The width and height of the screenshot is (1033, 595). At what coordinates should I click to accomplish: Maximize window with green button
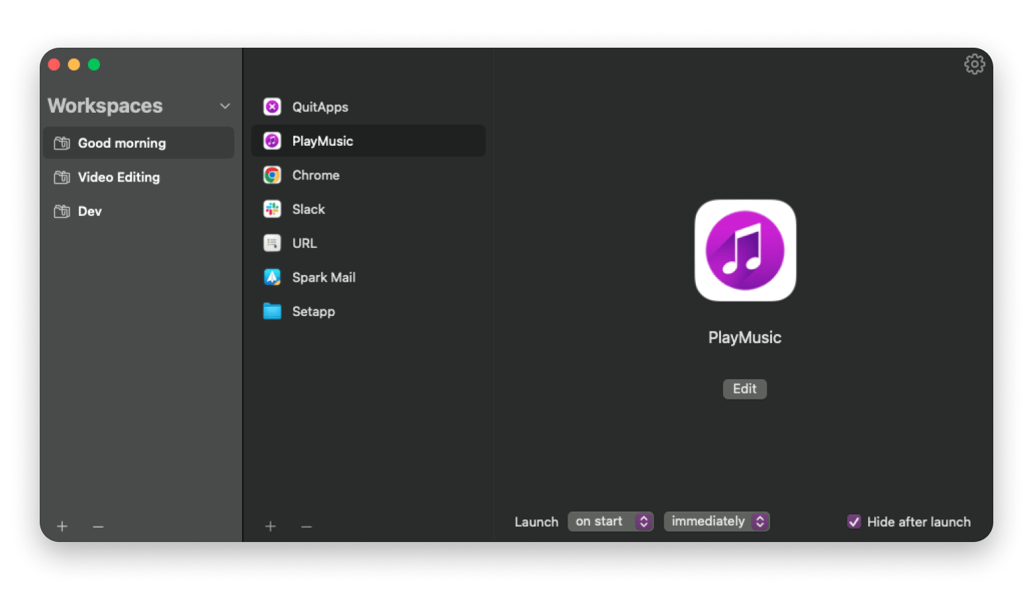tap(94, 64)
